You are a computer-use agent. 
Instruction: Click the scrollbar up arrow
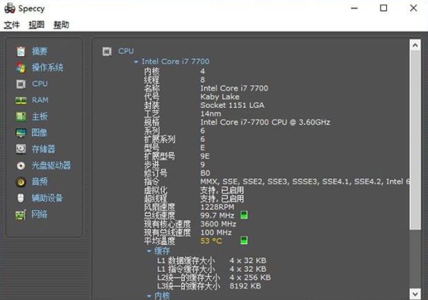click(x=415, y=45)
